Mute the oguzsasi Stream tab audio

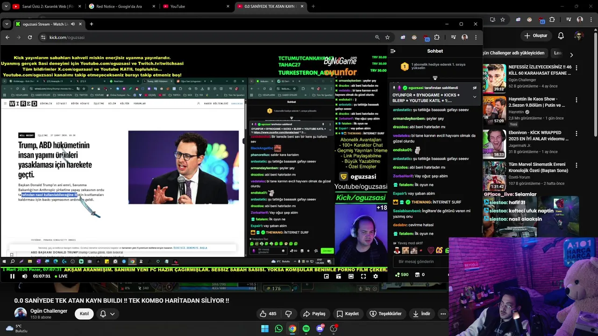pos(73,24)
